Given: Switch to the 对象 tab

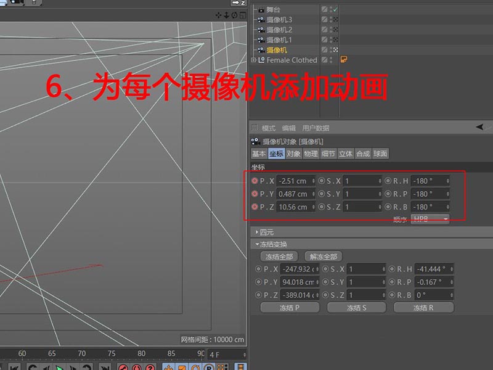Looking at the screenshot, I should pos(294,154).
